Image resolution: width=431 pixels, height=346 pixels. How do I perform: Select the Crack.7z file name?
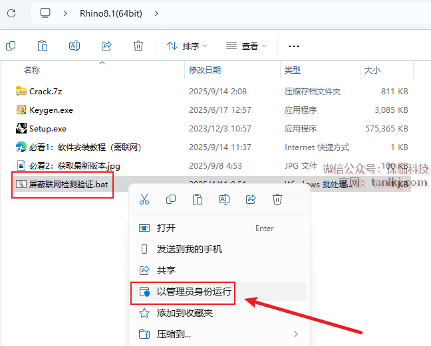[x=46, y=92]
